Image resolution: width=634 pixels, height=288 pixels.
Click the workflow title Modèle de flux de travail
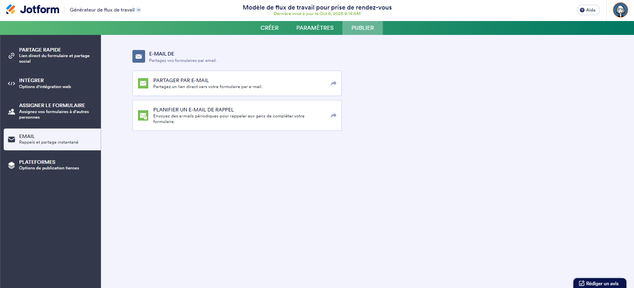317,7
